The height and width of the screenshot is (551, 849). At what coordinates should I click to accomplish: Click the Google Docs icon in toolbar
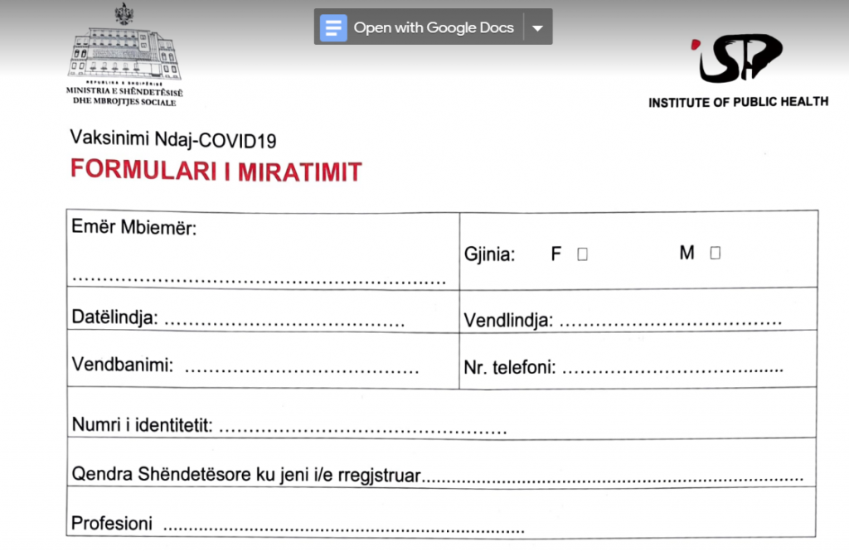(333, 27)
